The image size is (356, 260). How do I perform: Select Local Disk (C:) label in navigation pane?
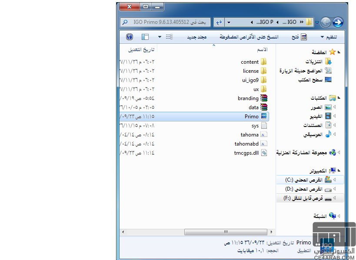(x=304, y=180)
